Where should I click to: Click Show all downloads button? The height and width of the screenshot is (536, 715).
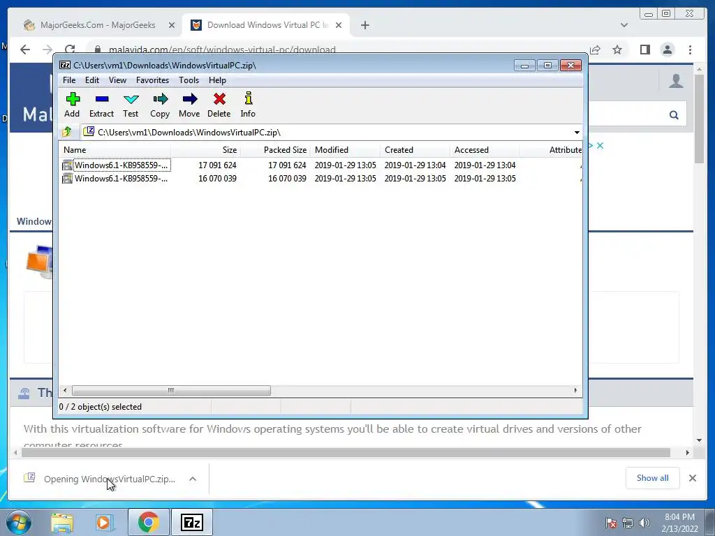653,478
